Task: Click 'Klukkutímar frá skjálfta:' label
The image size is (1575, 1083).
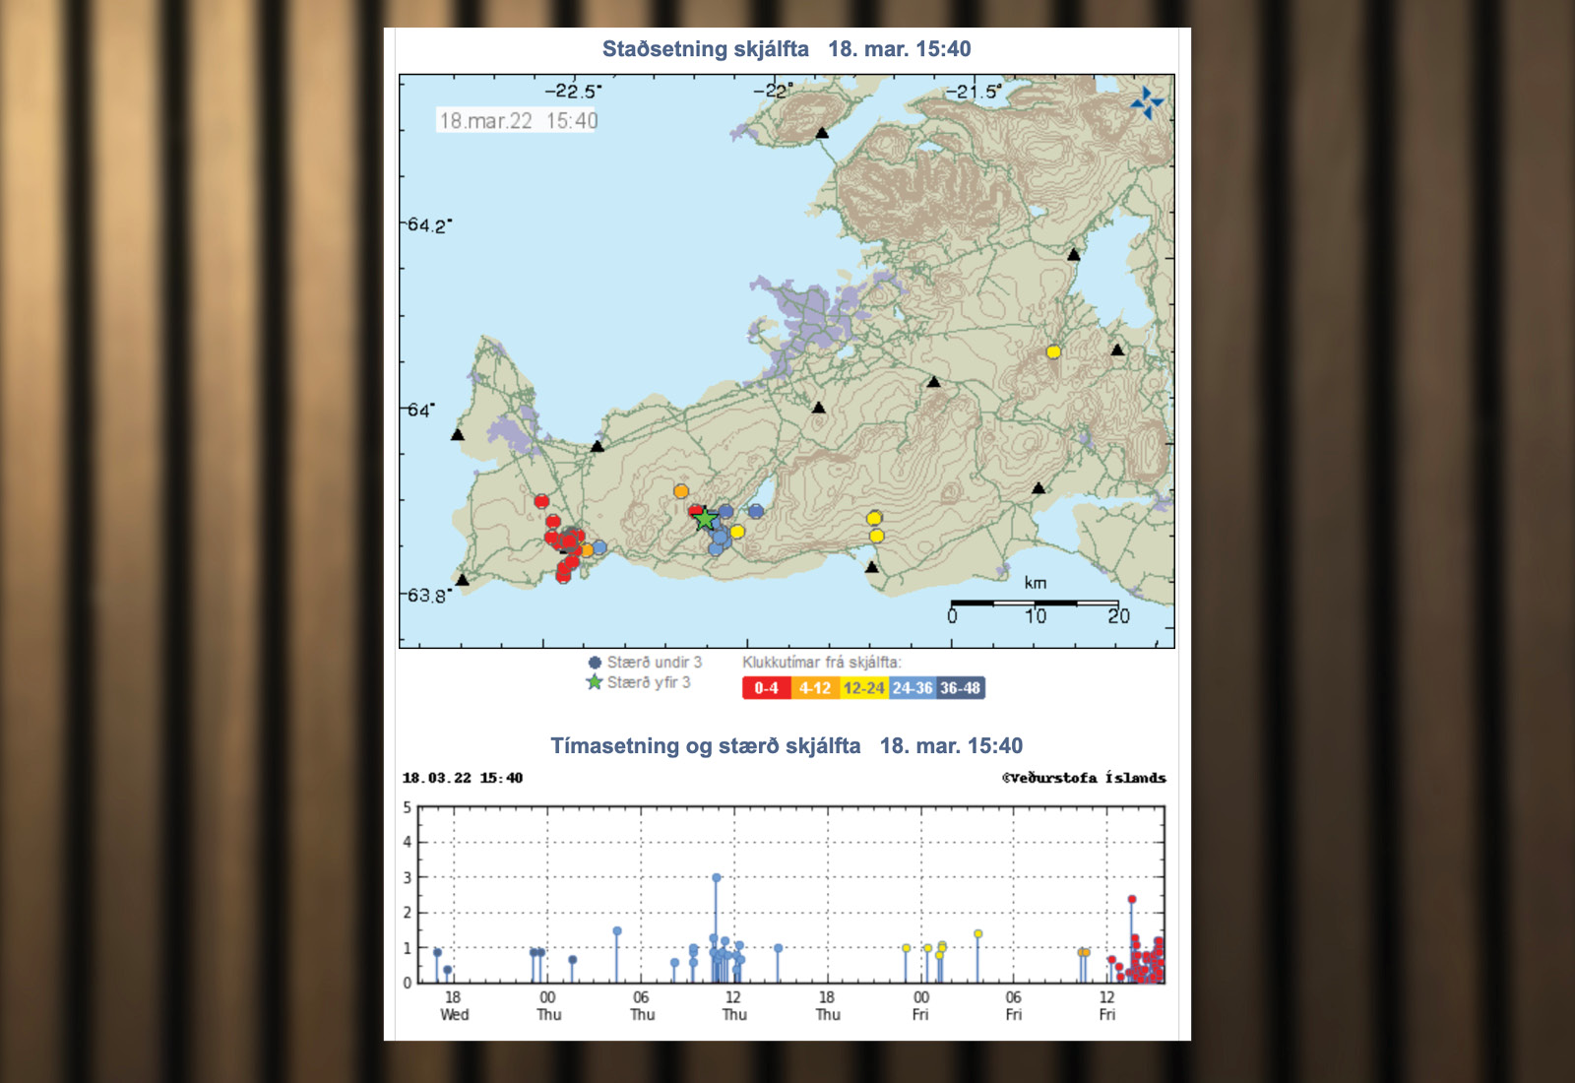Action: click(x=822, y=662)
